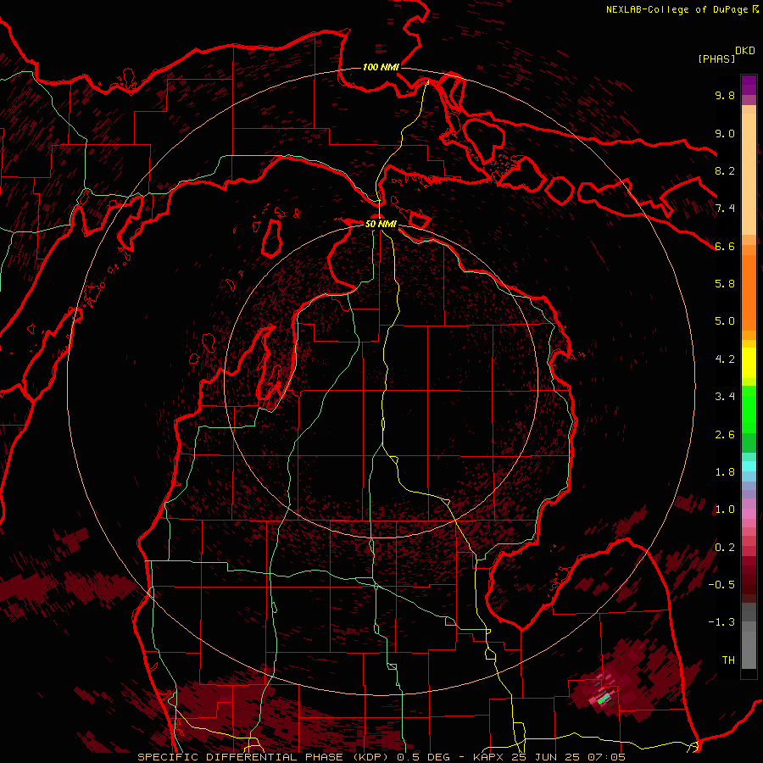Click the 9.8 scale value
This screenshot has width=763, height=763.
pos(725,95)
